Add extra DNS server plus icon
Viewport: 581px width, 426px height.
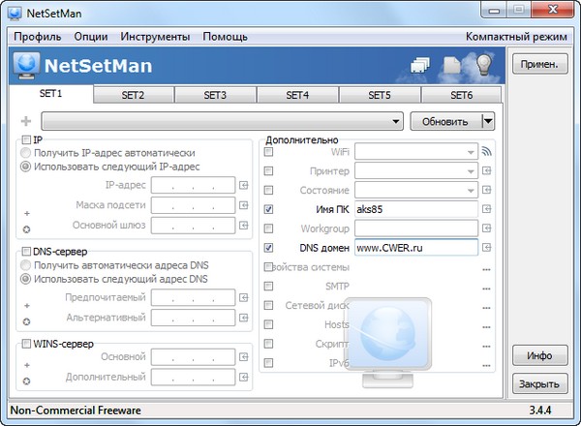click(27, 306)
